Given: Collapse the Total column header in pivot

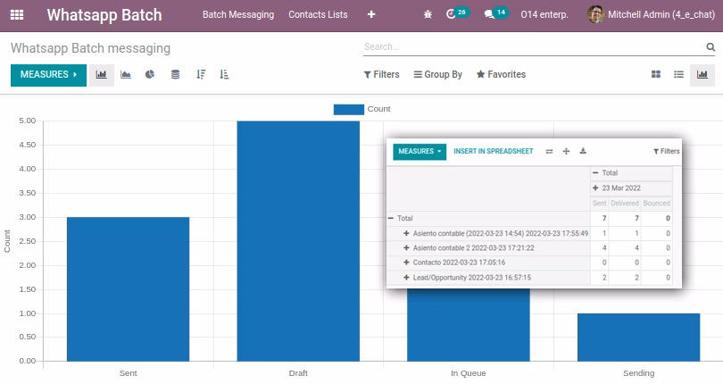Looking at the screenshot, I should pos(595,173).
